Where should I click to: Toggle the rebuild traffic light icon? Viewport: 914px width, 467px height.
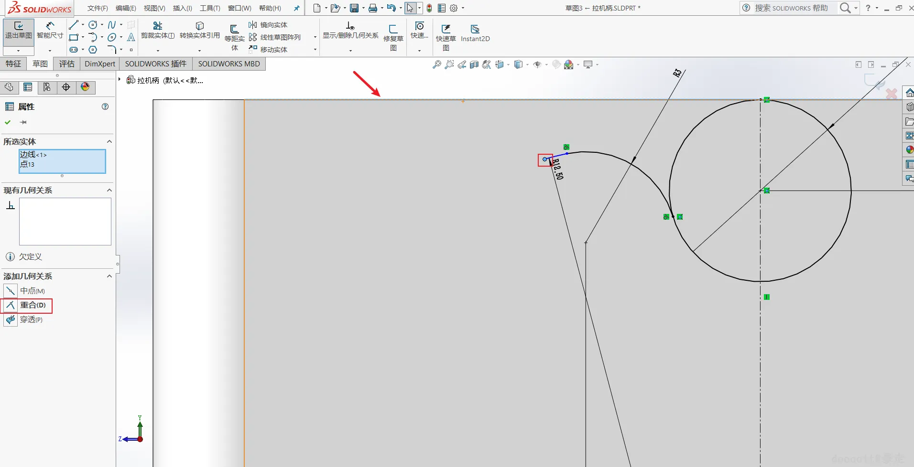(429, 8)
